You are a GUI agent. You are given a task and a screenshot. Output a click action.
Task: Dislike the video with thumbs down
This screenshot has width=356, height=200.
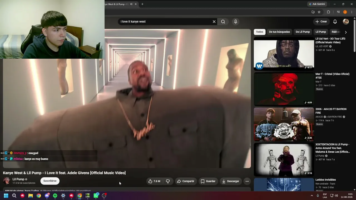(x=168, y=181)
